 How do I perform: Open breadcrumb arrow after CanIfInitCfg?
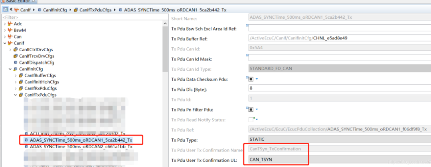click(70, 10)
